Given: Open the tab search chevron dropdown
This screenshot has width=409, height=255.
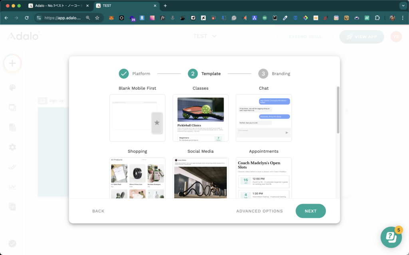Looking at the screenshot, I should (403, 6).
